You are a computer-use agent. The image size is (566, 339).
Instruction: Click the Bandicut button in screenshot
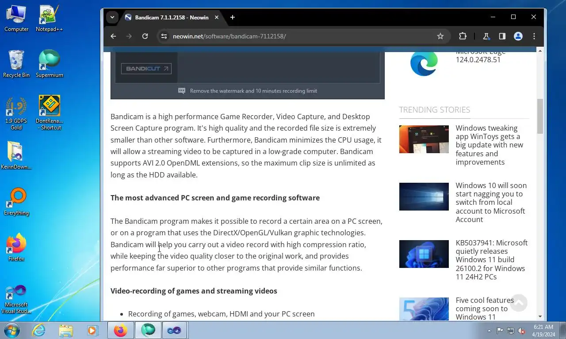(x=146, y=68)
